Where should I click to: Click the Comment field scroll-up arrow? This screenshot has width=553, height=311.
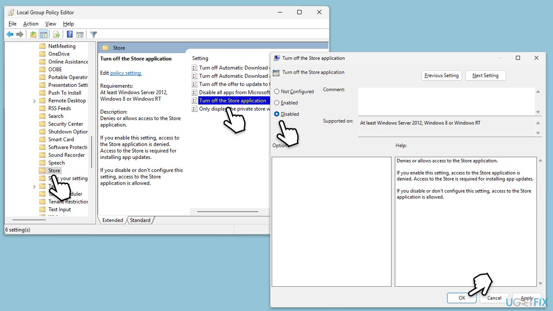[538, 92]
